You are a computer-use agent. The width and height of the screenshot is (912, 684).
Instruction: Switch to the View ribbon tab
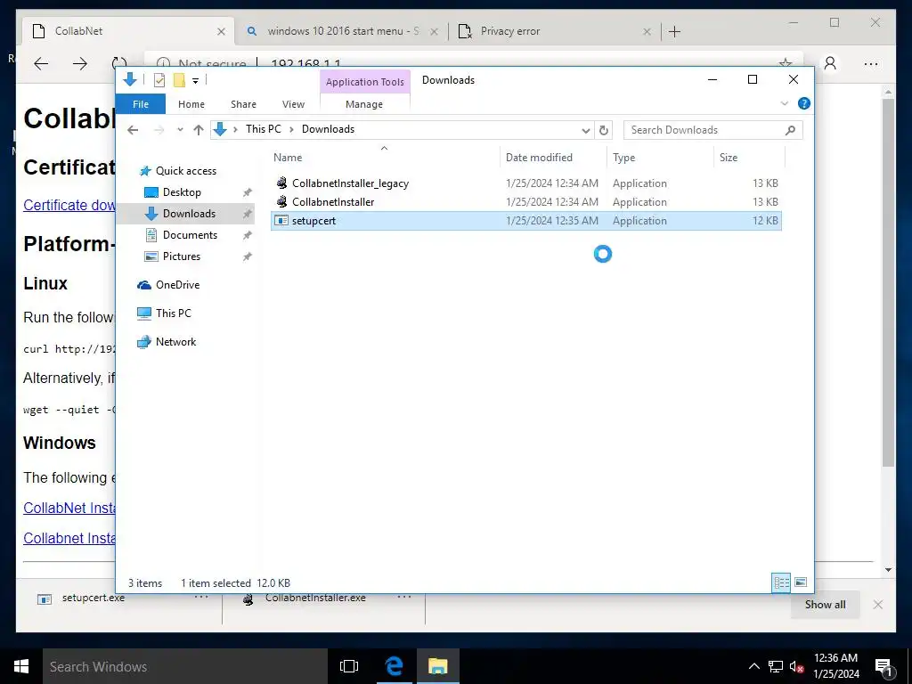coord(293,104)
